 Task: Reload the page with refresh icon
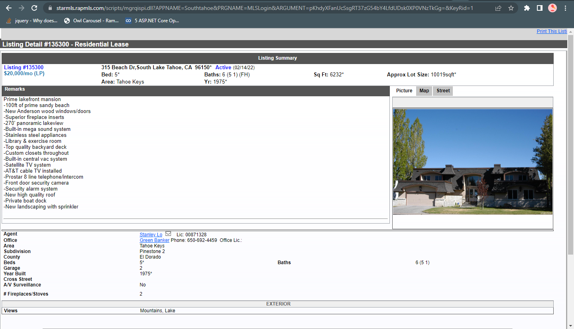(34, 8)
